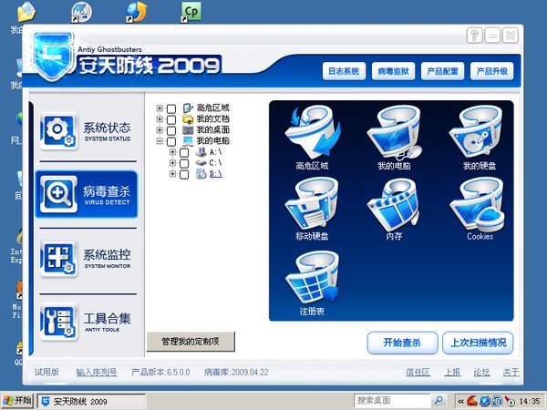Click 试用版 trial version text
The width and height of the screenshot is (547, 410).
pos(46,373)
